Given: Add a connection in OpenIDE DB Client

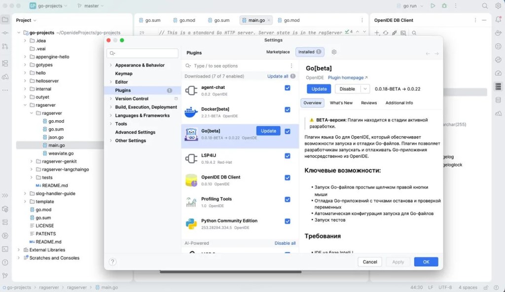Looking at the screenshot, I should 377,33.
